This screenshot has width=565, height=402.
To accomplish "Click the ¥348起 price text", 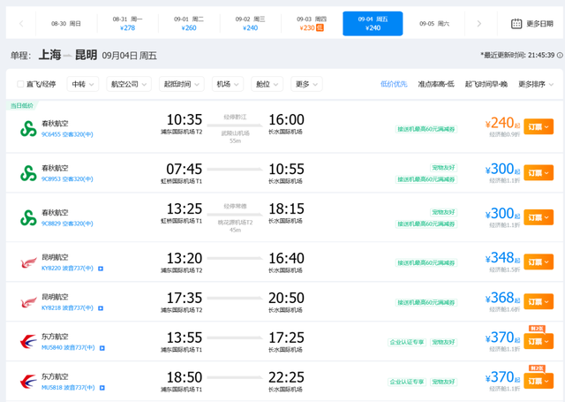I will click(502, 258).
